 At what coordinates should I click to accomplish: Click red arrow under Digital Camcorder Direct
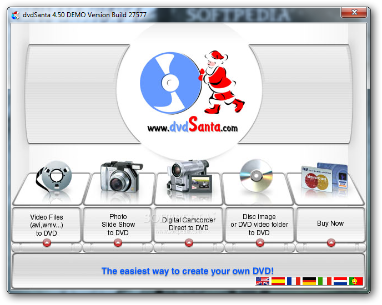[189, 243]
